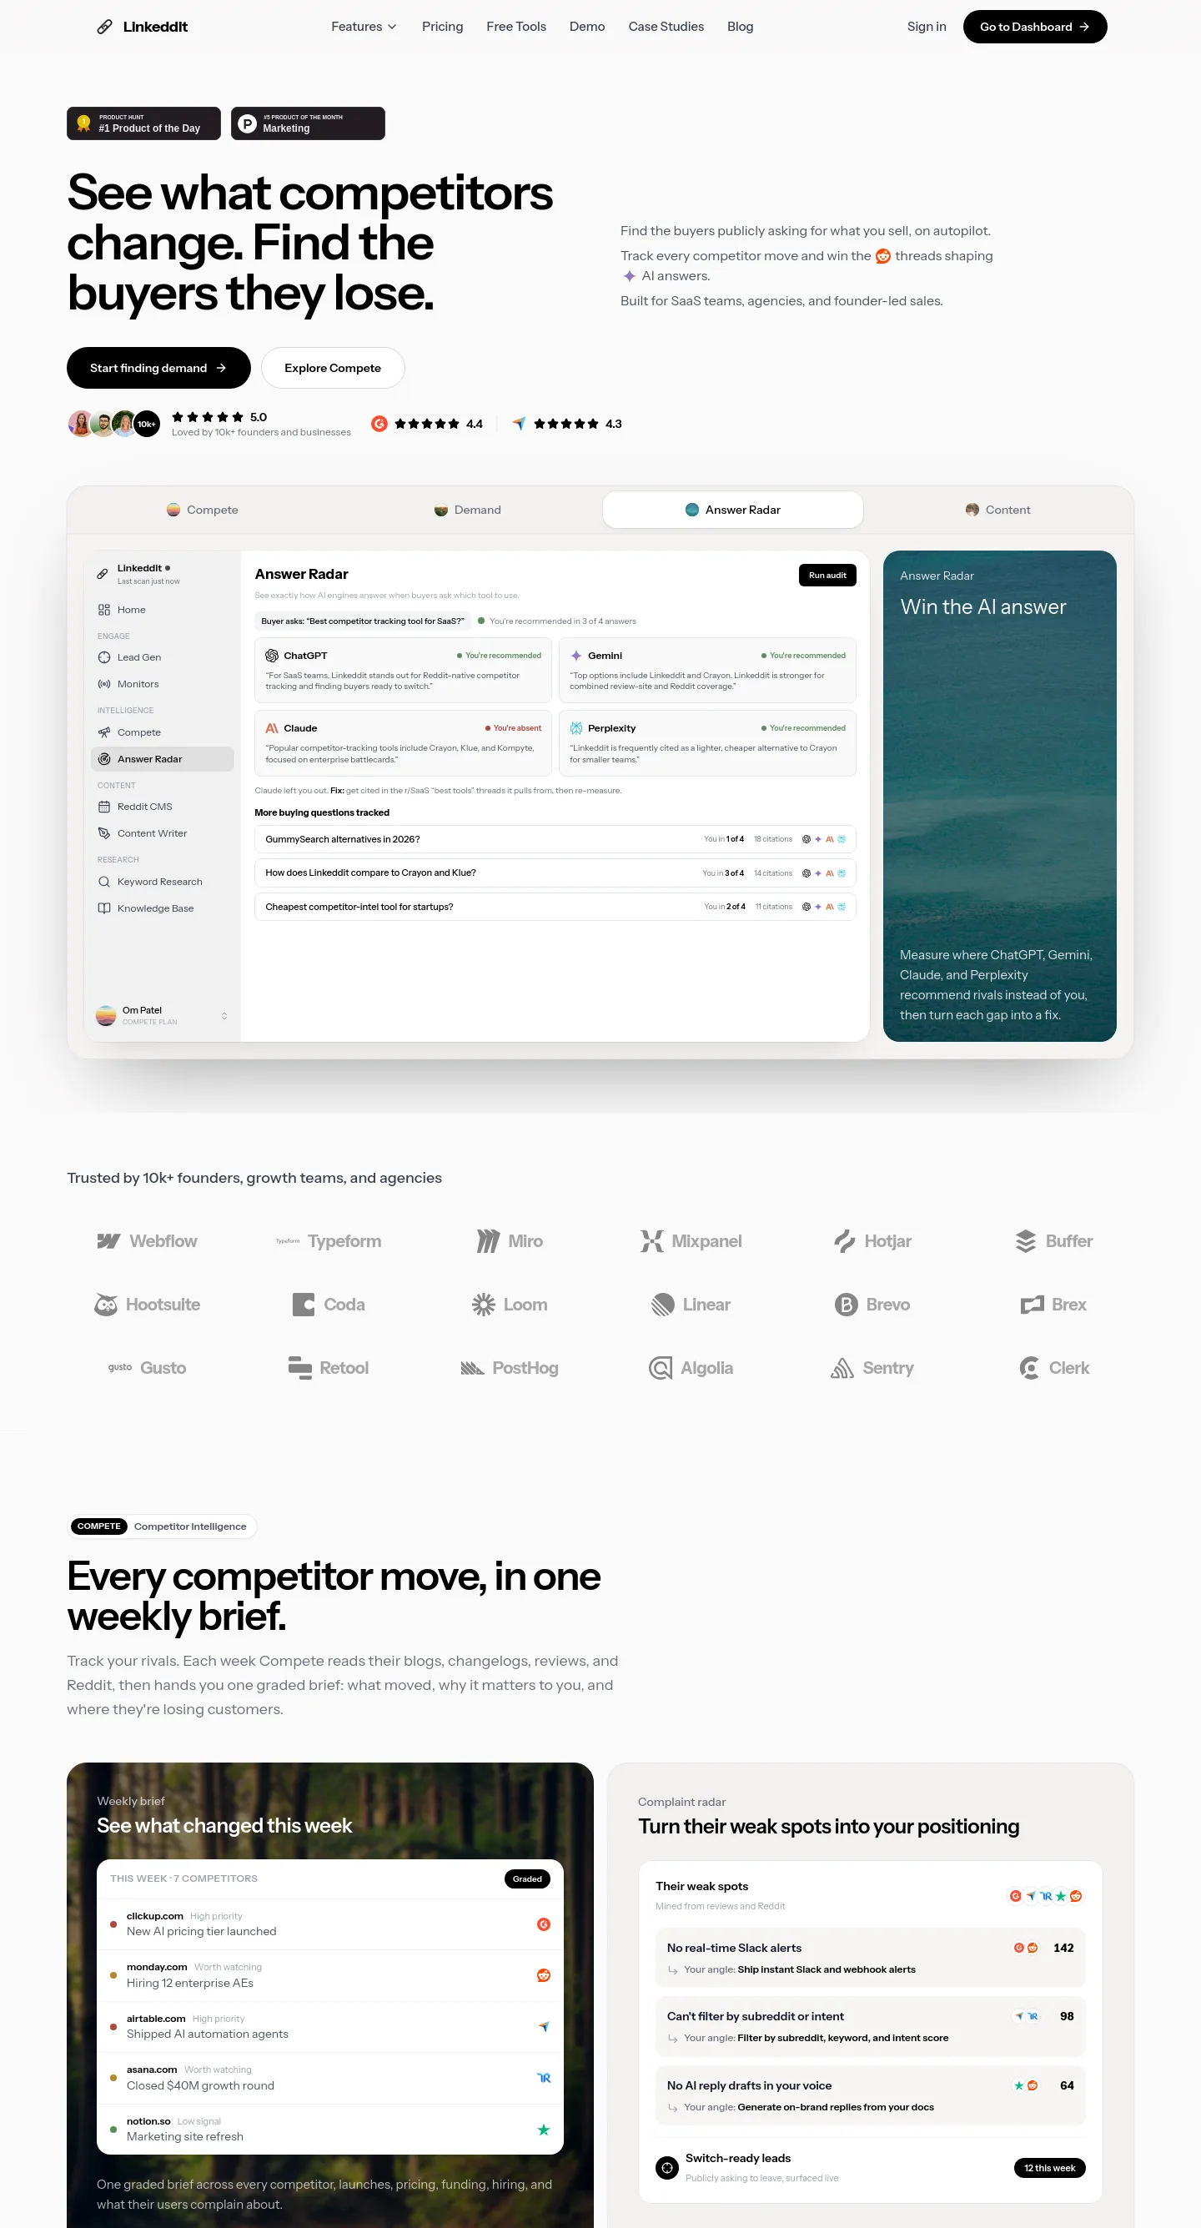Click the Mixpanel logo
This screenshot has width=1201, height=2228.
click(690, 1241)
